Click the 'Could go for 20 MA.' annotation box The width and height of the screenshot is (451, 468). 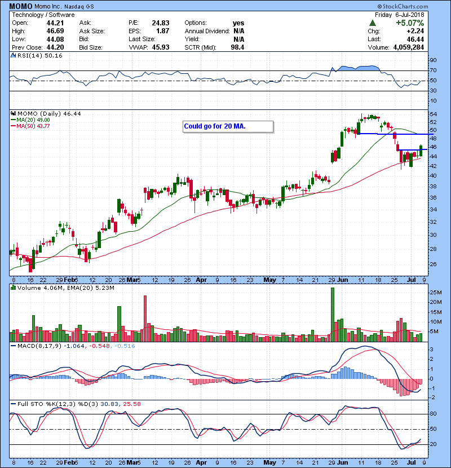pos(228,126)
